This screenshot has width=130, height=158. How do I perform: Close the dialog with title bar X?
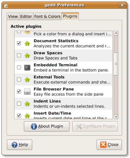tap(122, 5)
